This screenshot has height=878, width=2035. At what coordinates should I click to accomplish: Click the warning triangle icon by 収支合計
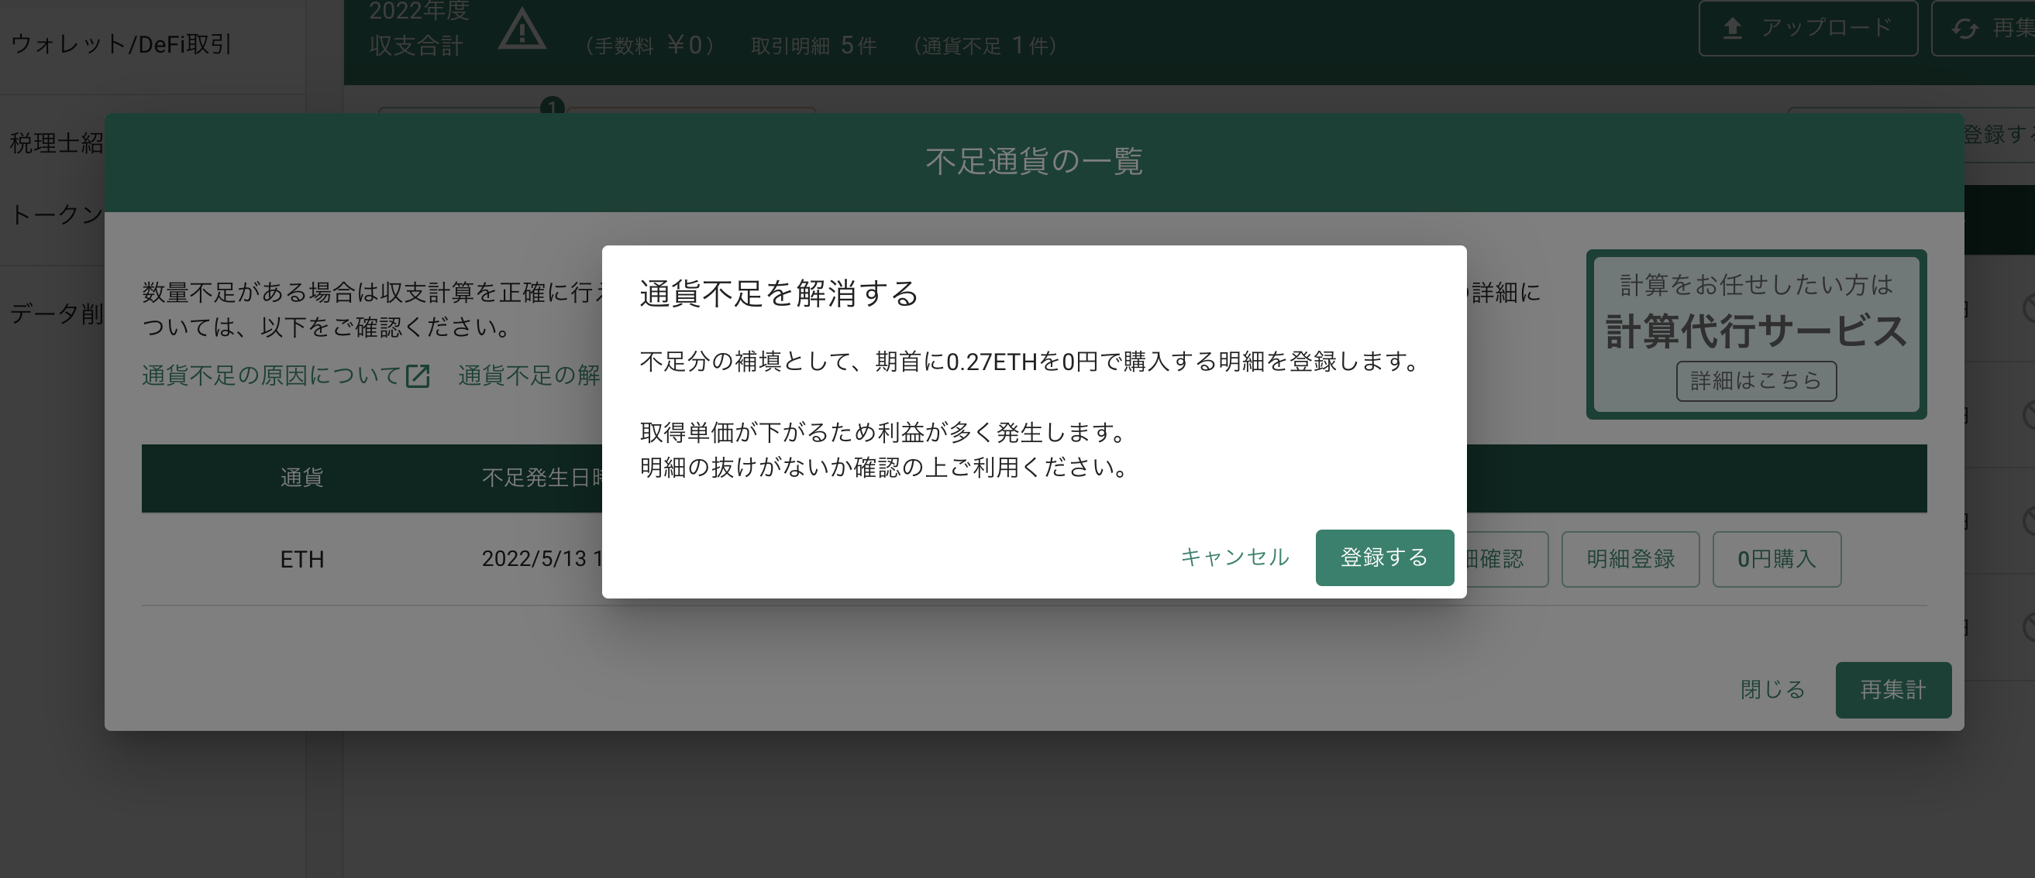(522, 30)
